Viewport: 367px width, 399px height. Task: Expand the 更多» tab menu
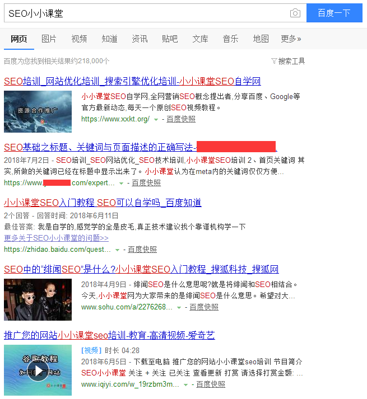[x=291, y=39]
